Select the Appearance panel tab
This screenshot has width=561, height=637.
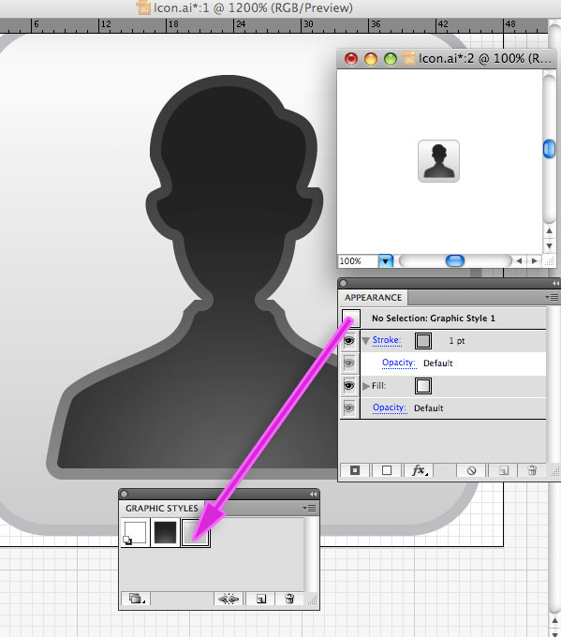click(374, 297)
